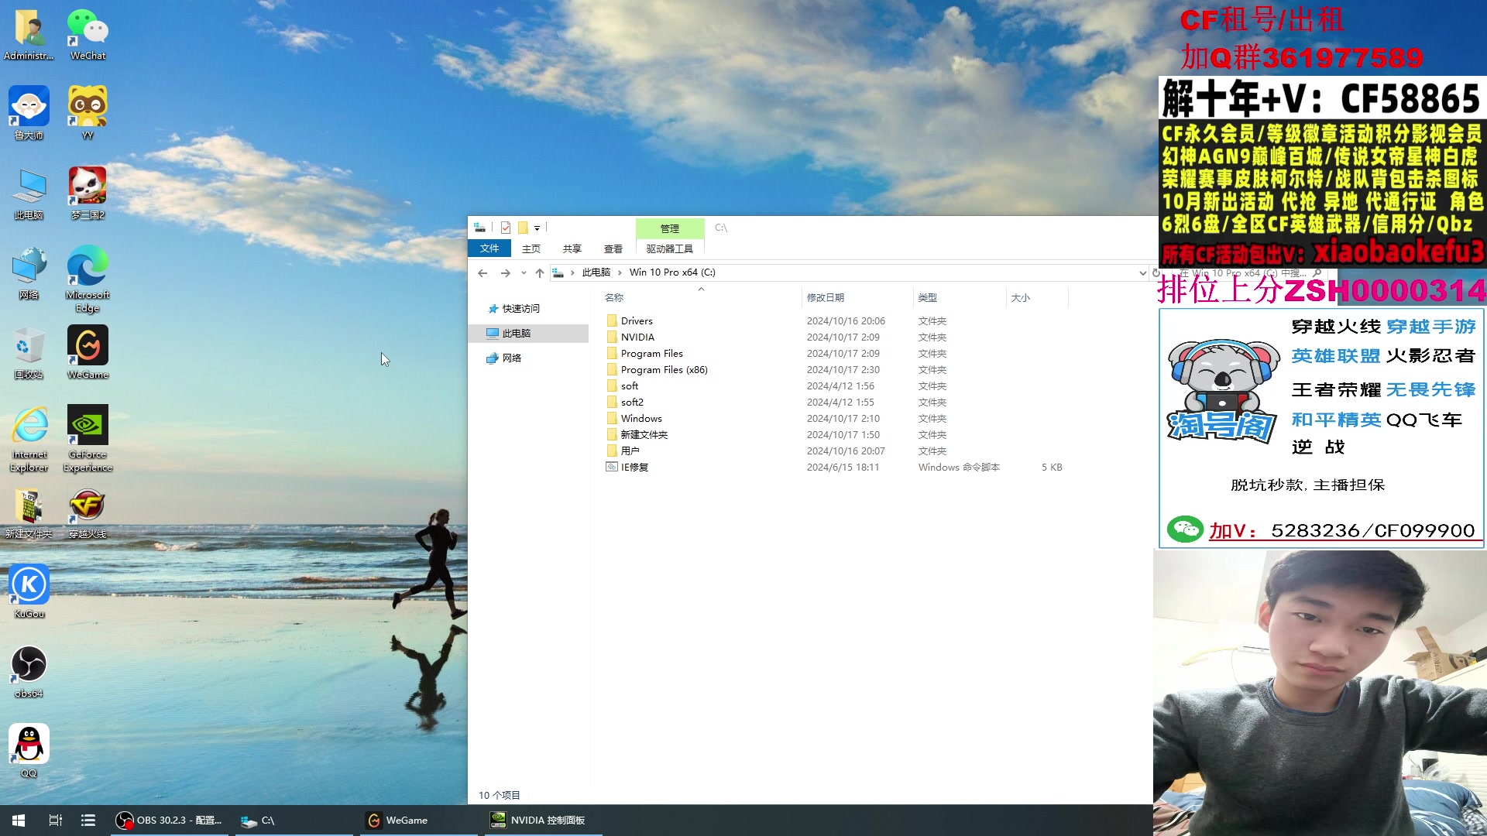1487x836 pixels.
Task: Select the QQ penguin desktop icon
Action: click(x=29, y=752)
